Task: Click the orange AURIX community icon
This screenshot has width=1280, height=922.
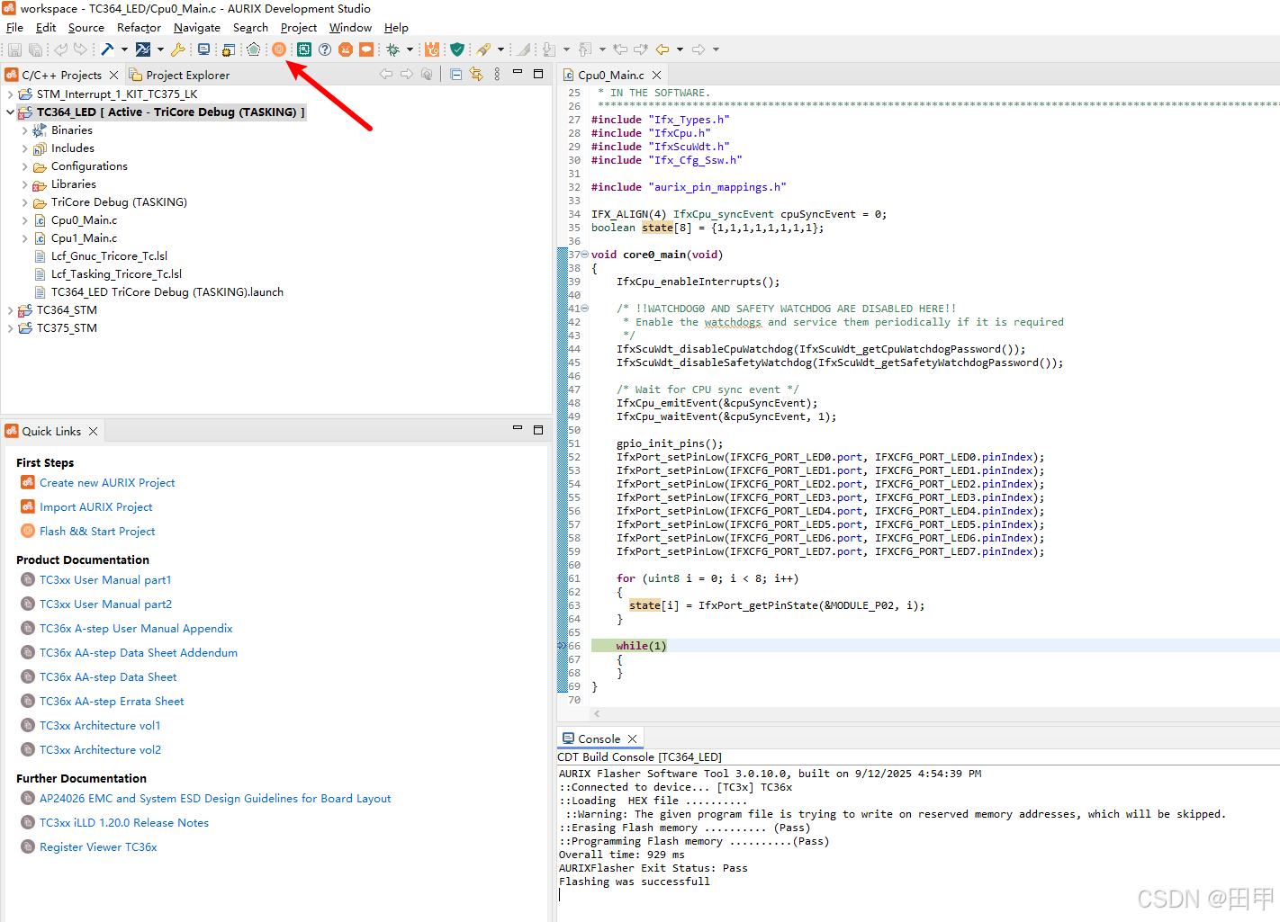Action: (x=346, y=49)
